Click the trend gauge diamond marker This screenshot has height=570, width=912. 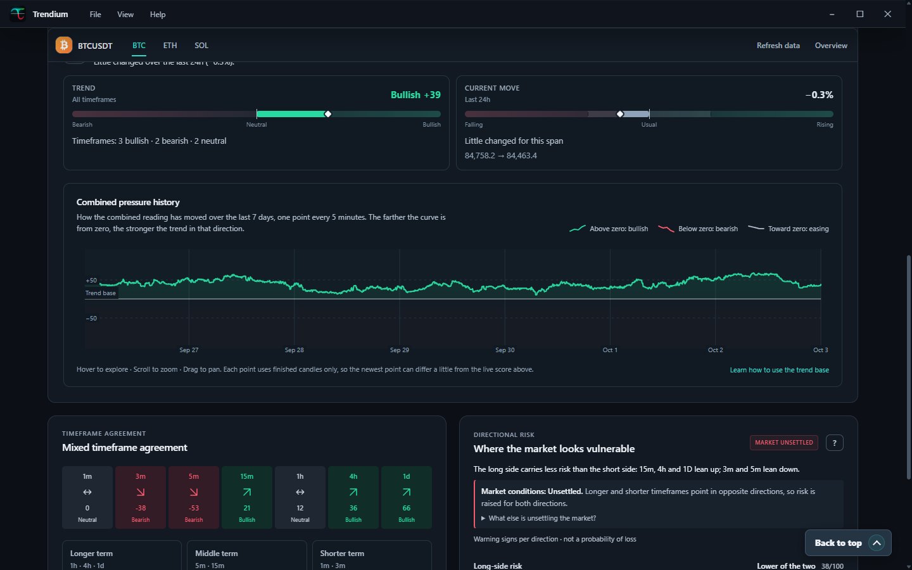[x=327, y=114]
